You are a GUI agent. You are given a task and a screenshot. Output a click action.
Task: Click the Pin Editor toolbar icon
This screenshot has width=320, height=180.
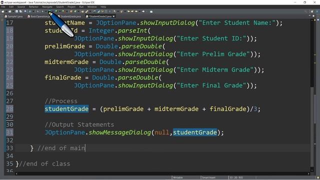pos(151,11)
